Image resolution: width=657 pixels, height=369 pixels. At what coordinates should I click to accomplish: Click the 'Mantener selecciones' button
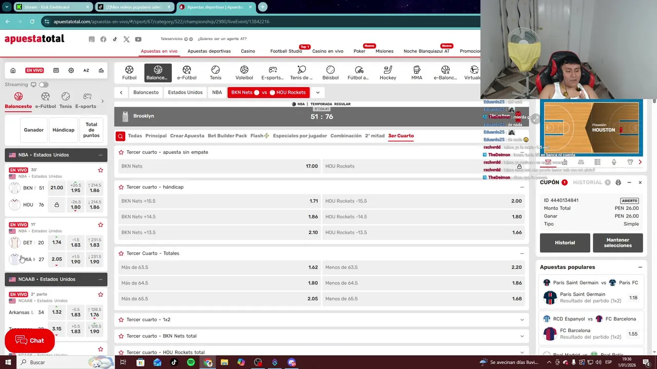(x=617, y=243)
